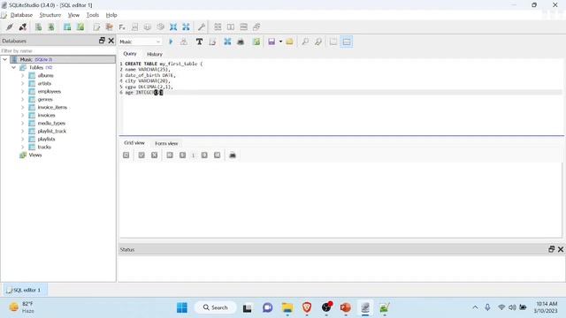
Task: Select the Views node in database tree
Action: point(35,155)
